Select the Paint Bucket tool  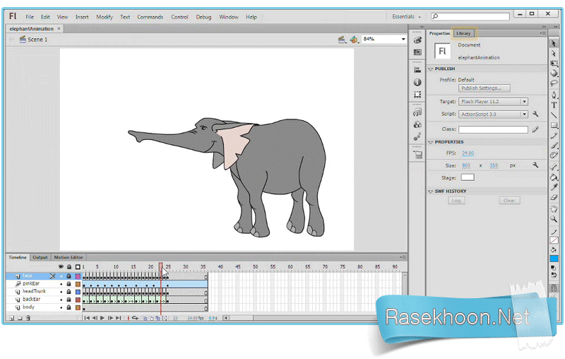tap(554, 177)
